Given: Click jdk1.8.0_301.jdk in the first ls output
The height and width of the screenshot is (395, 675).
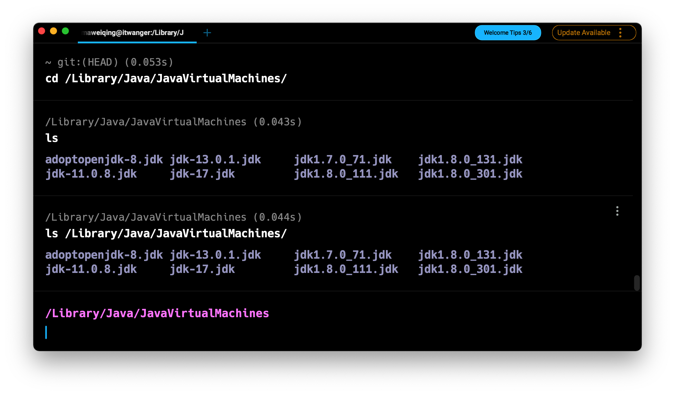Looking at the screenshot, I should (x=470, y=174).
